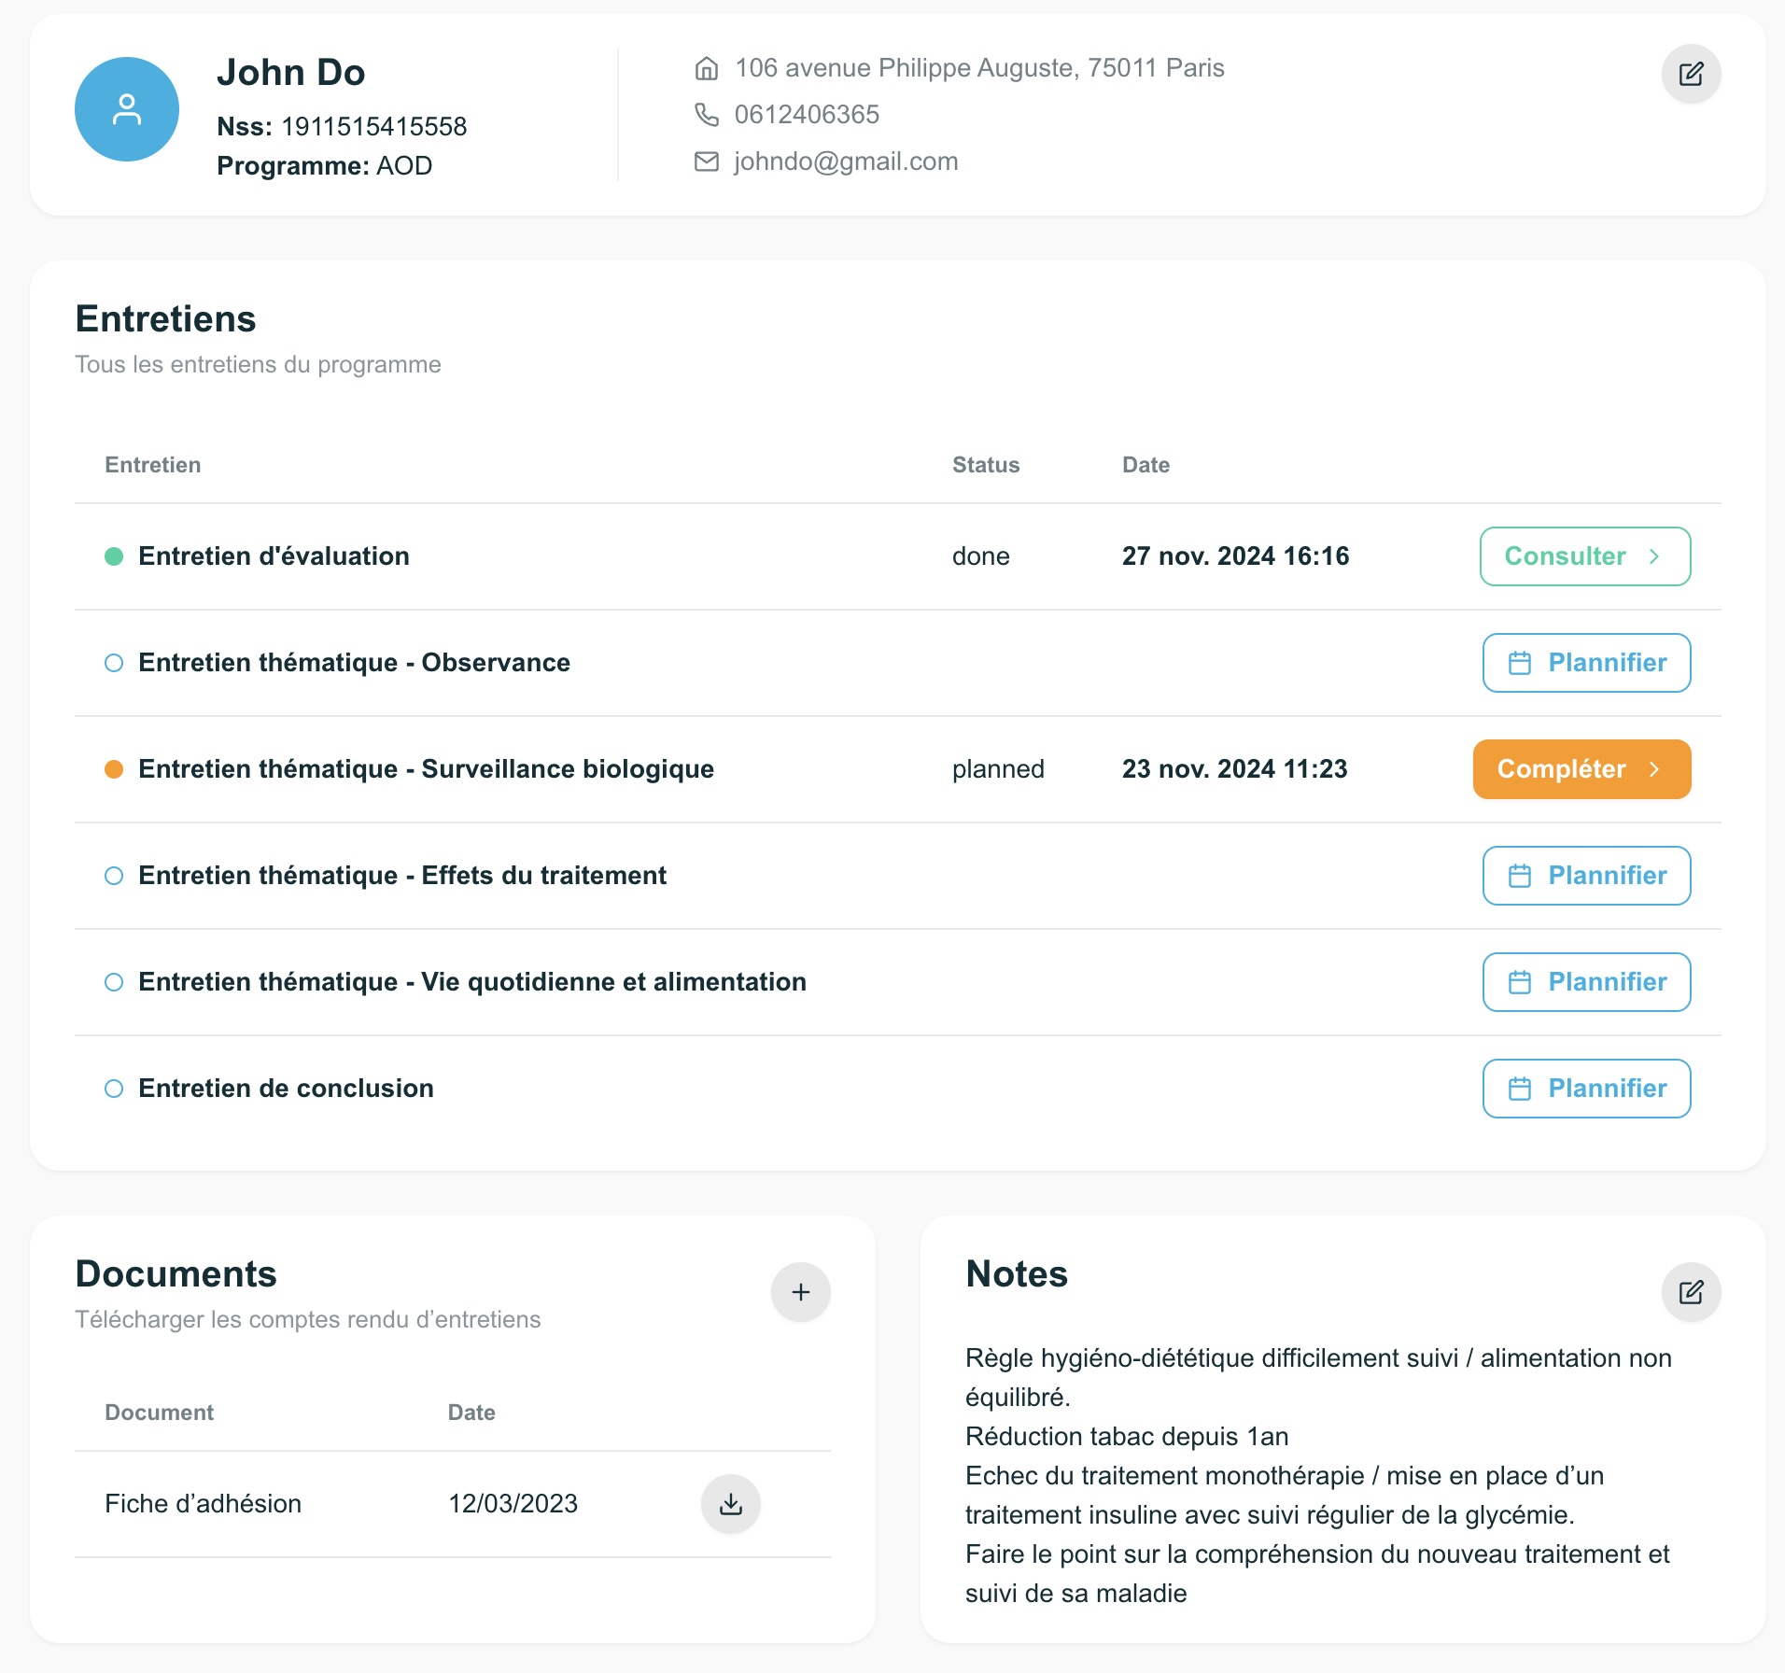Click the Consulter button for Entretien d'évaluation
This screenshot has width=1785, height=1673.
point(1585,556)
